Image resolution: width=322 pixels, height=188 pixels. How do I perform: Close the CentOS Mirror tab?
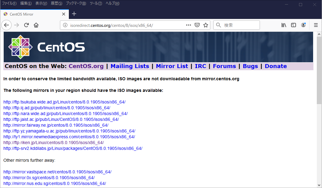(64, 14)
